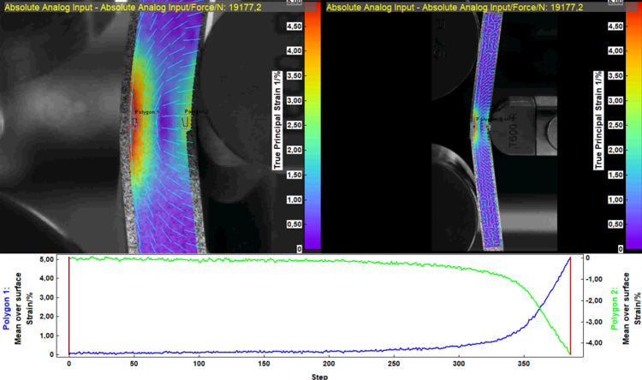Click the Step axis label below graph
The width and height of the screenshot is (642, 380).
click(319, 375)
